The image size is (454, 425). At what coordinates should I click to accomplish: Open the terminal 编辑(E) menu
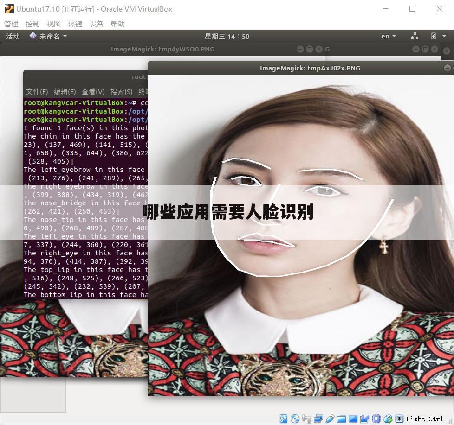coord(65,92)
